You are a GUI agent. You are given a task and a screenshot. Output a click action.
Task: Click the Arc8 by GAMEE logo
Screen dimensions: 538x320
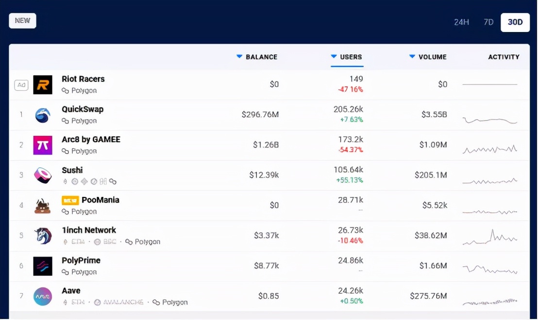[43, 145]
